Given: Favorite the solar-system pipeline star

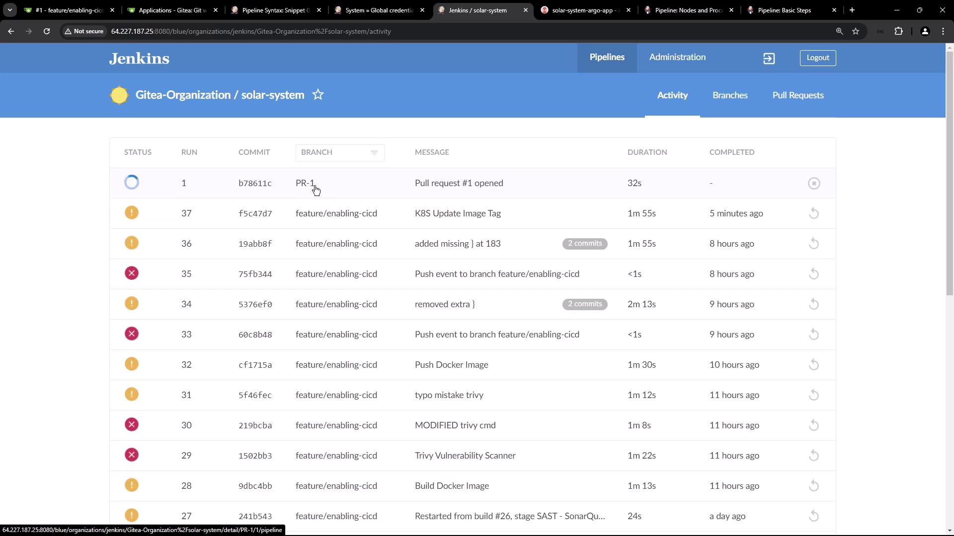Looking at the screenshot, I should (x=318, y=95).
